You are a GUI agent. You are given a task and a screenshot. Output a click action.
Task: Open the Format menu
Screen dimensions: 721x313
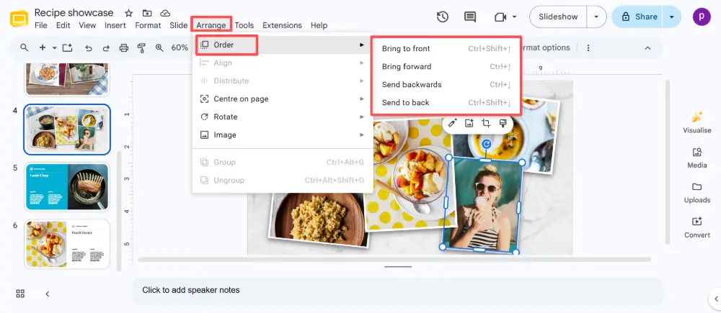[x=148, y=25]
